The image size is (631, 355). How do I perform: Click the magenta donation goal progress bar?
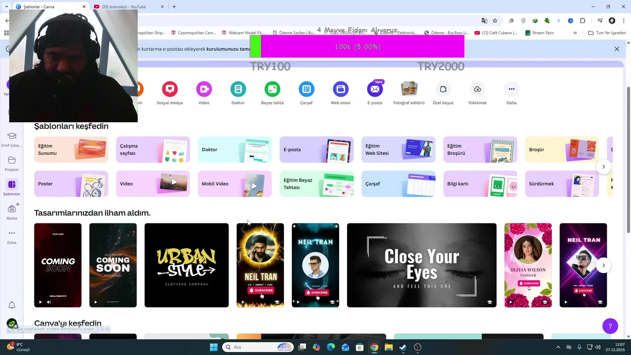[x=357, y=46]
